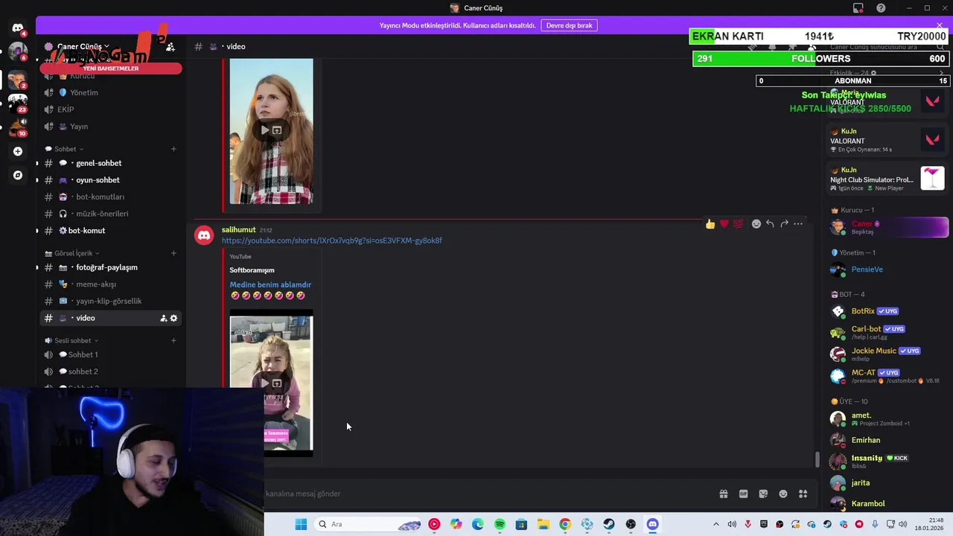Jump to Yeni Bahsetmeler new mentions

[111, 68]
